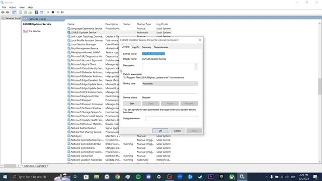This screenshot has width=322, height=181.
Task: Select LGHUB Updater Service row
Action: (119, 32)
